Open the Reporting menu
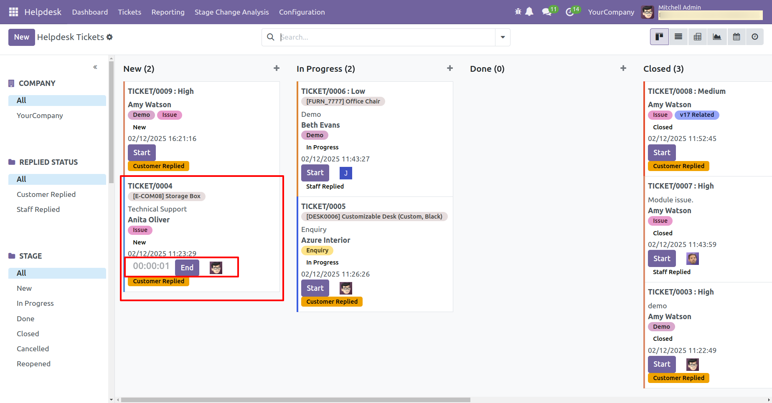This screenshot has height=403, width=772. tap(168, 12)
